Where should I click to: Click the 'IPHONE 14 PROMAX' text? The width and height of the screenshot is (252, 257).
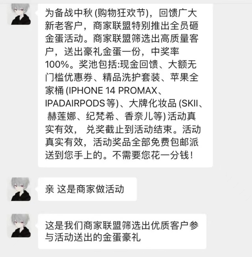[x=113, y=91]
